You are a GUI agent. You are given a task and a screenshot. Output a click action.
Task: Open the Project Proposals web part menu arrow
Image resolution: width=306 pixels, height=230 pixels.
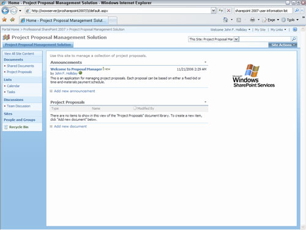coord(206,102)
